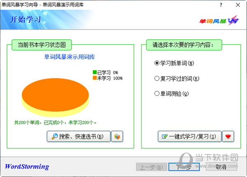Select 学习新单词(N) radio option
247x177 pixels.
coord(174,63)
